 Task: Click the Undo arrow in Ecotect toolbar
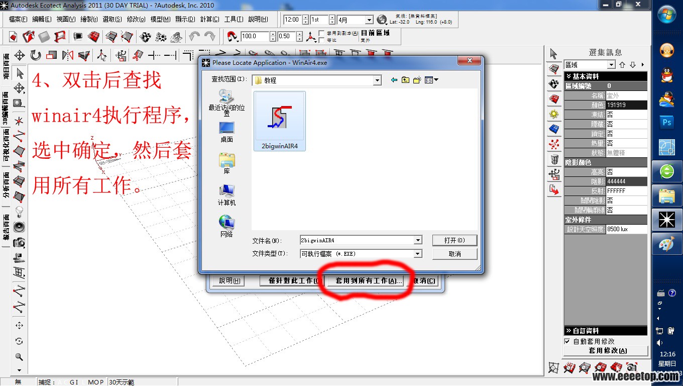[194, 37]
